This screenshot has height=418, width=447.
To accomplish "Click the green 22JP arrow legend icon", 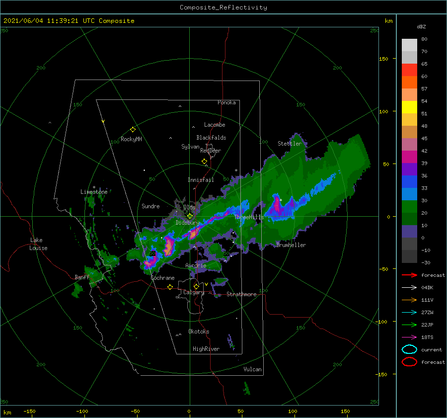I will [409, 325].
